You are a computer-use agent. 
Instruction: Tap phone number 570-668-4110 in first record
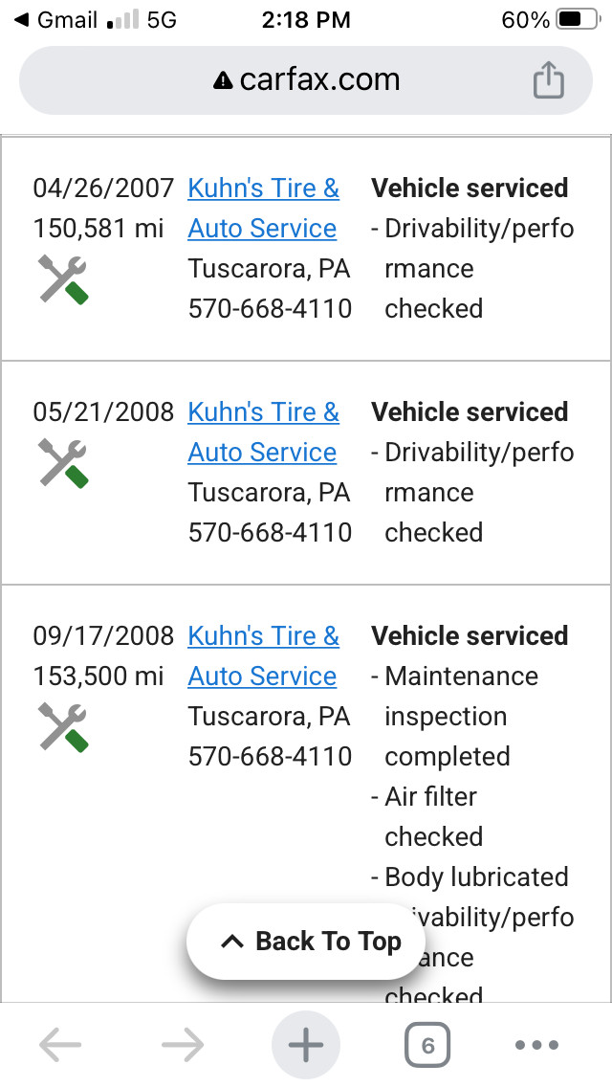(271, 308)
